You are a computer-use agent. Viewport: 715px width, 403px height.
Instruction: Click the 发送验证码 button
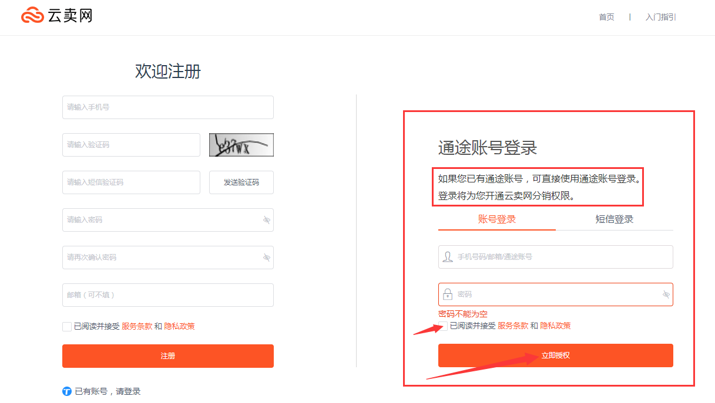241,182
